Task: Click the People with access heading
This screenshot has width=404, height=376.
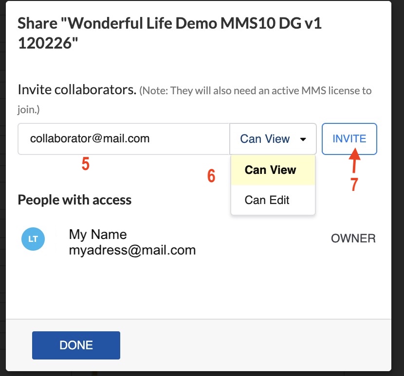Action: point(74,200)
